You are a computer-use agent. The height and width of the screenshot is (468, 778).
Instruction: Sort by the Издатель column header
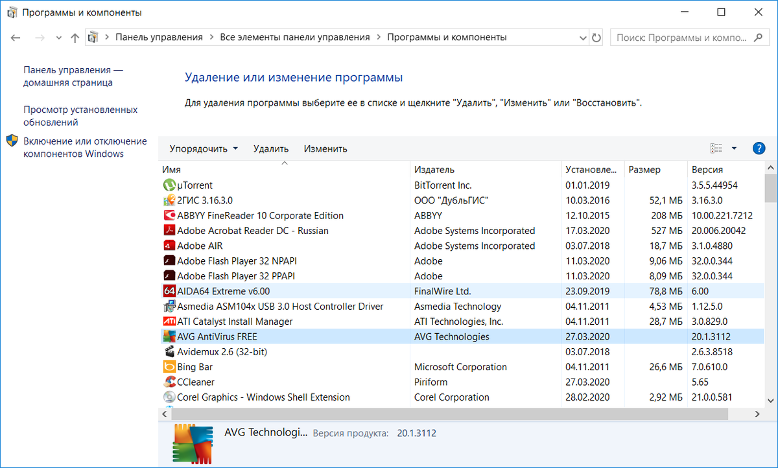tap(486, 170)
